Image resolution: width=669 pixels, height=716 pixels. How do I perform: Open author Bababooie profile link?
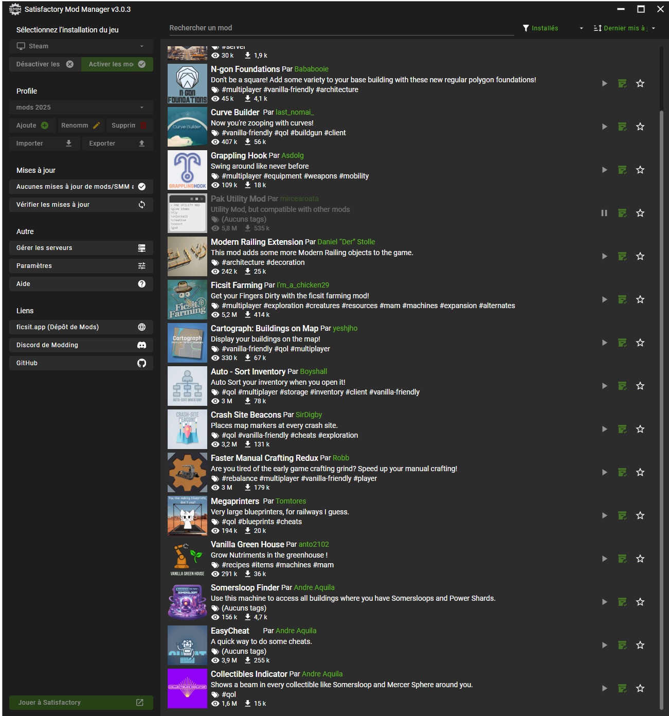[312, 69]
